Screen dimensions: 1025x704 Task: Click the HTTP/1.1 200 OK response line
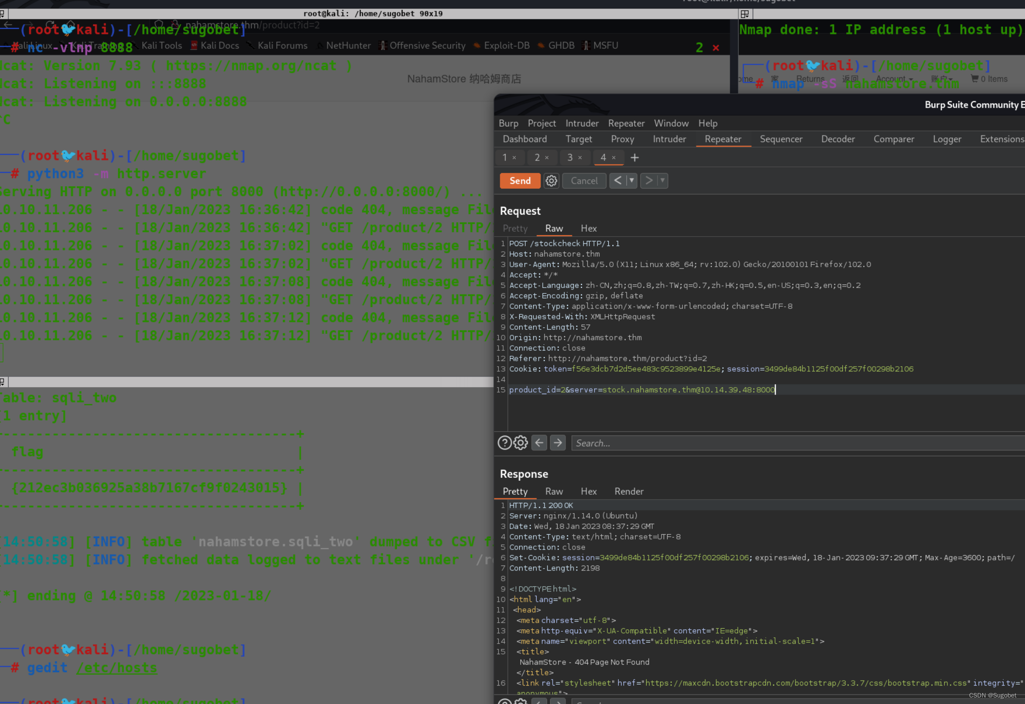[541, 505]
